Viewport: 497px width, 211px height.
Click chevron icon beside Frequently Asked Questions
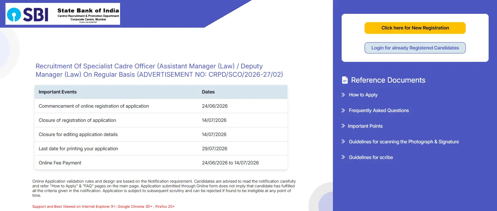(x=343, y=110)
